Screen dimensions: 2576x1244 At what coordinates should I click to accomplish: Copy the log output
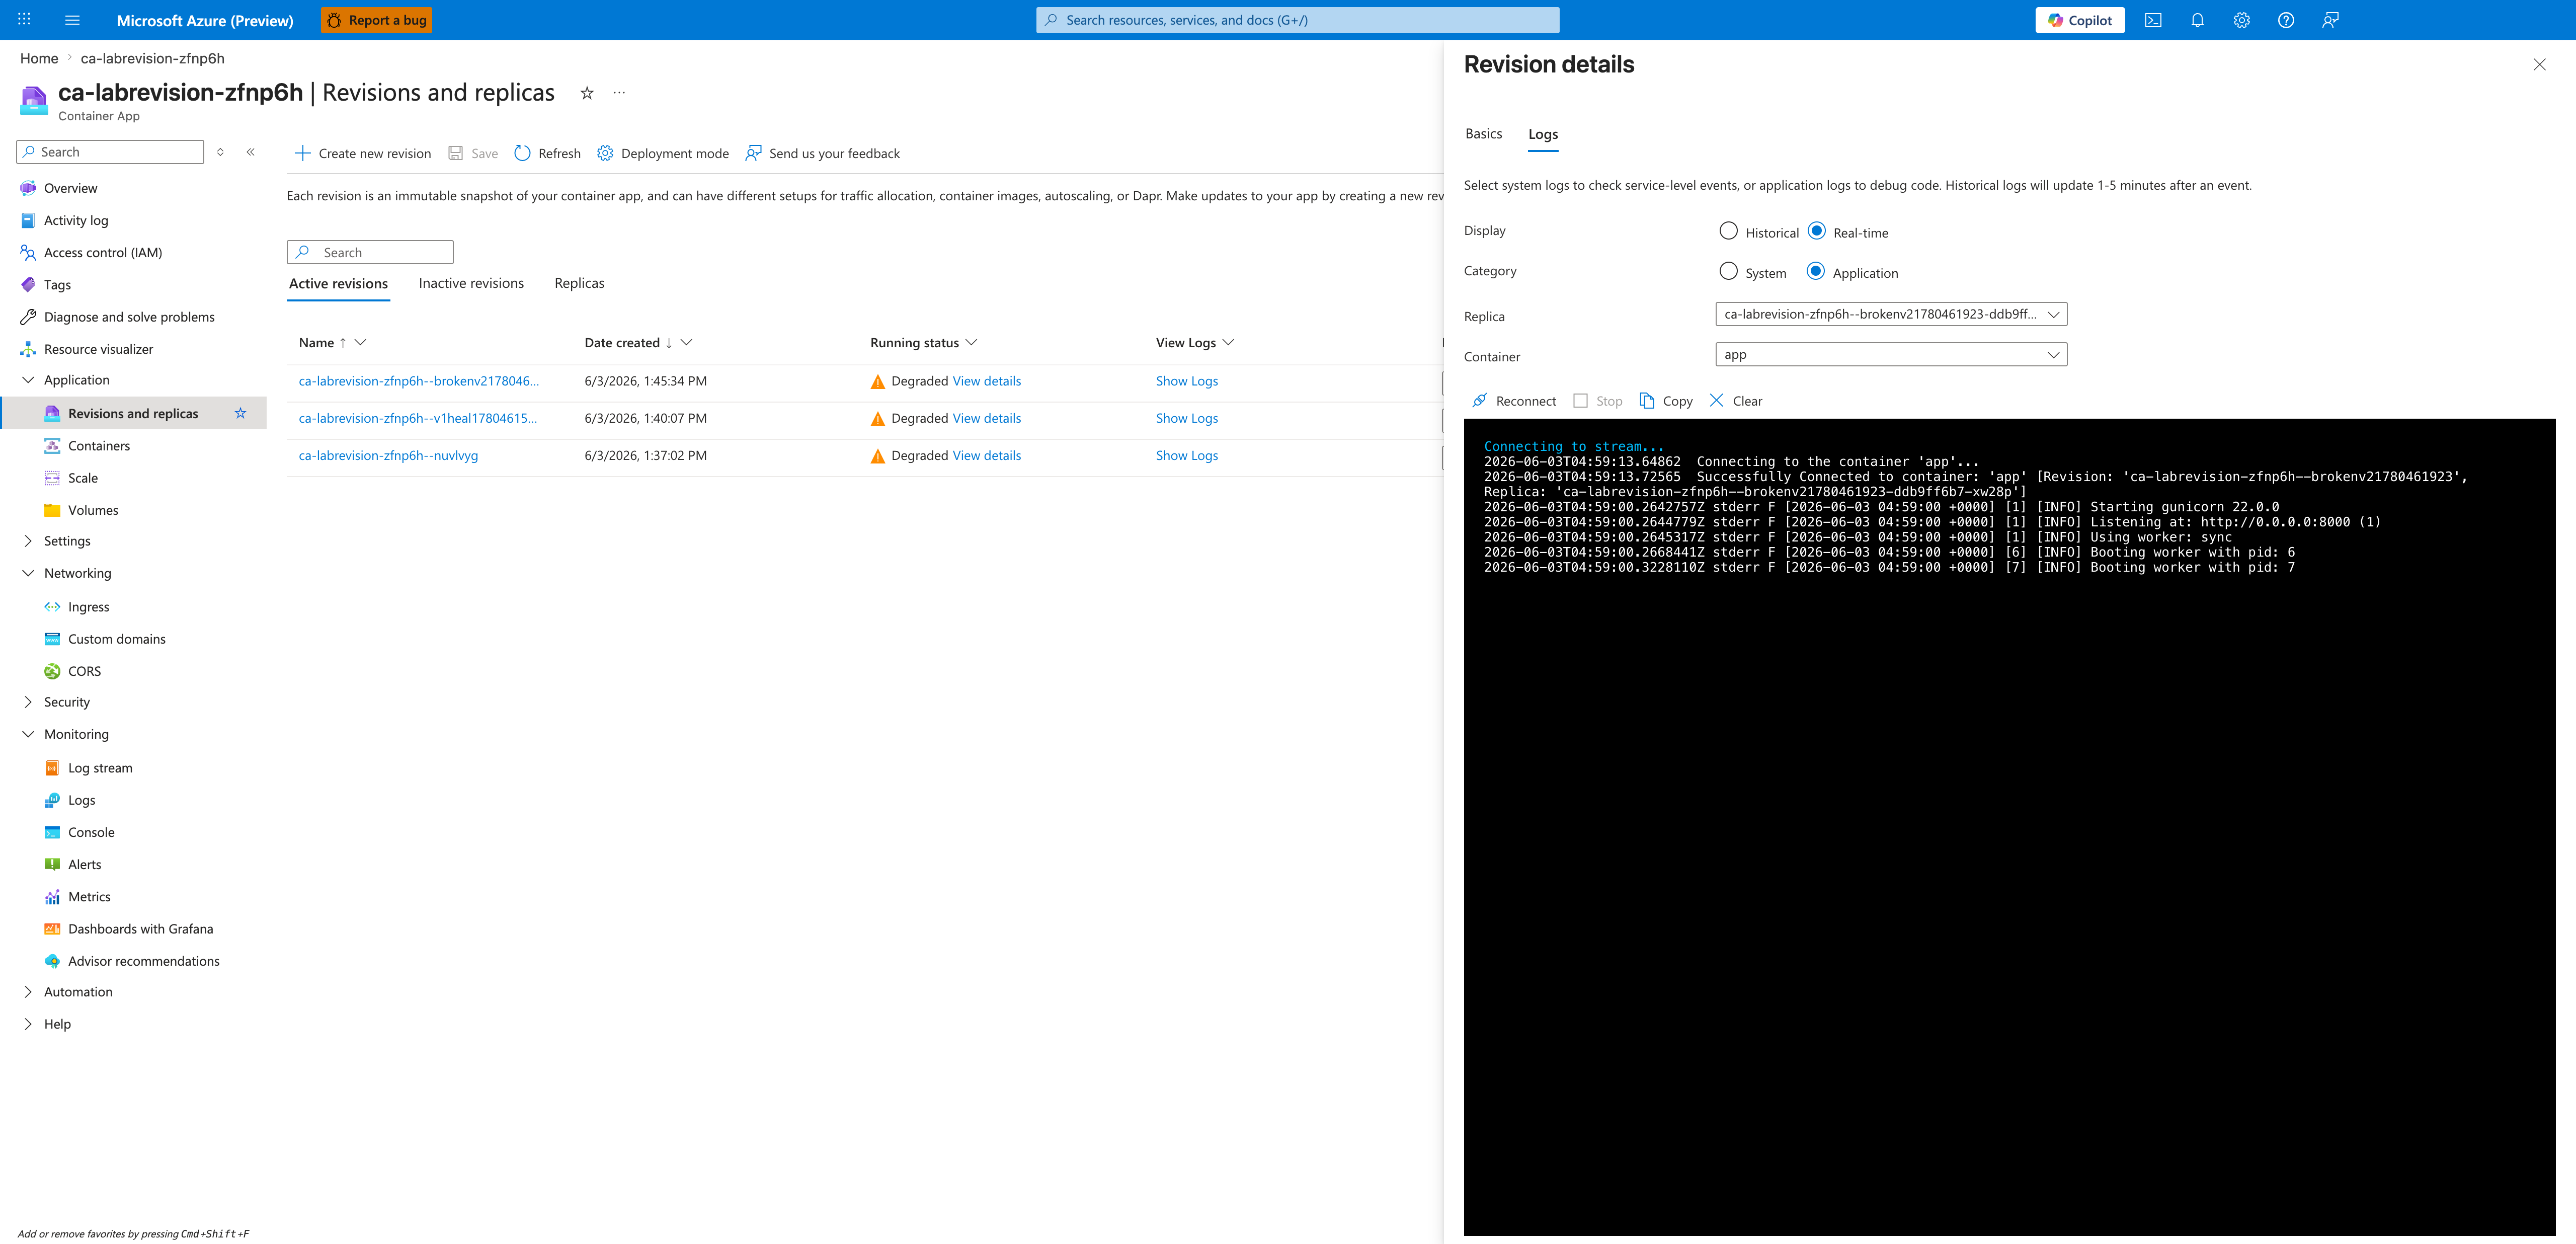tap(1666, 401)
